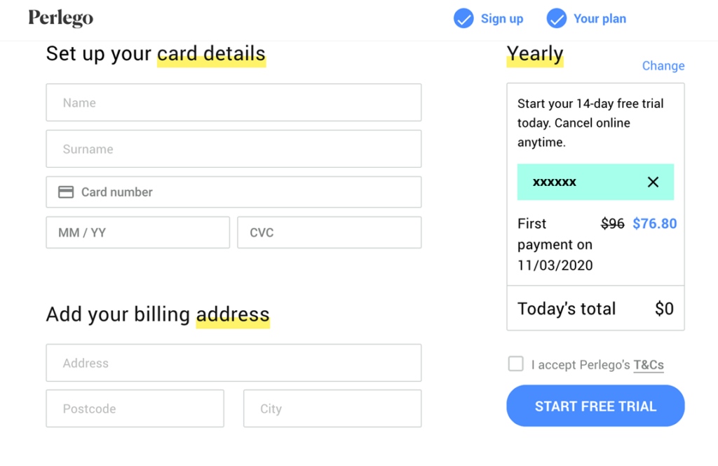Image resolution: width=718 pixels, height=466 pixels.
Task: Select the City field
Action: coord(332,408)
